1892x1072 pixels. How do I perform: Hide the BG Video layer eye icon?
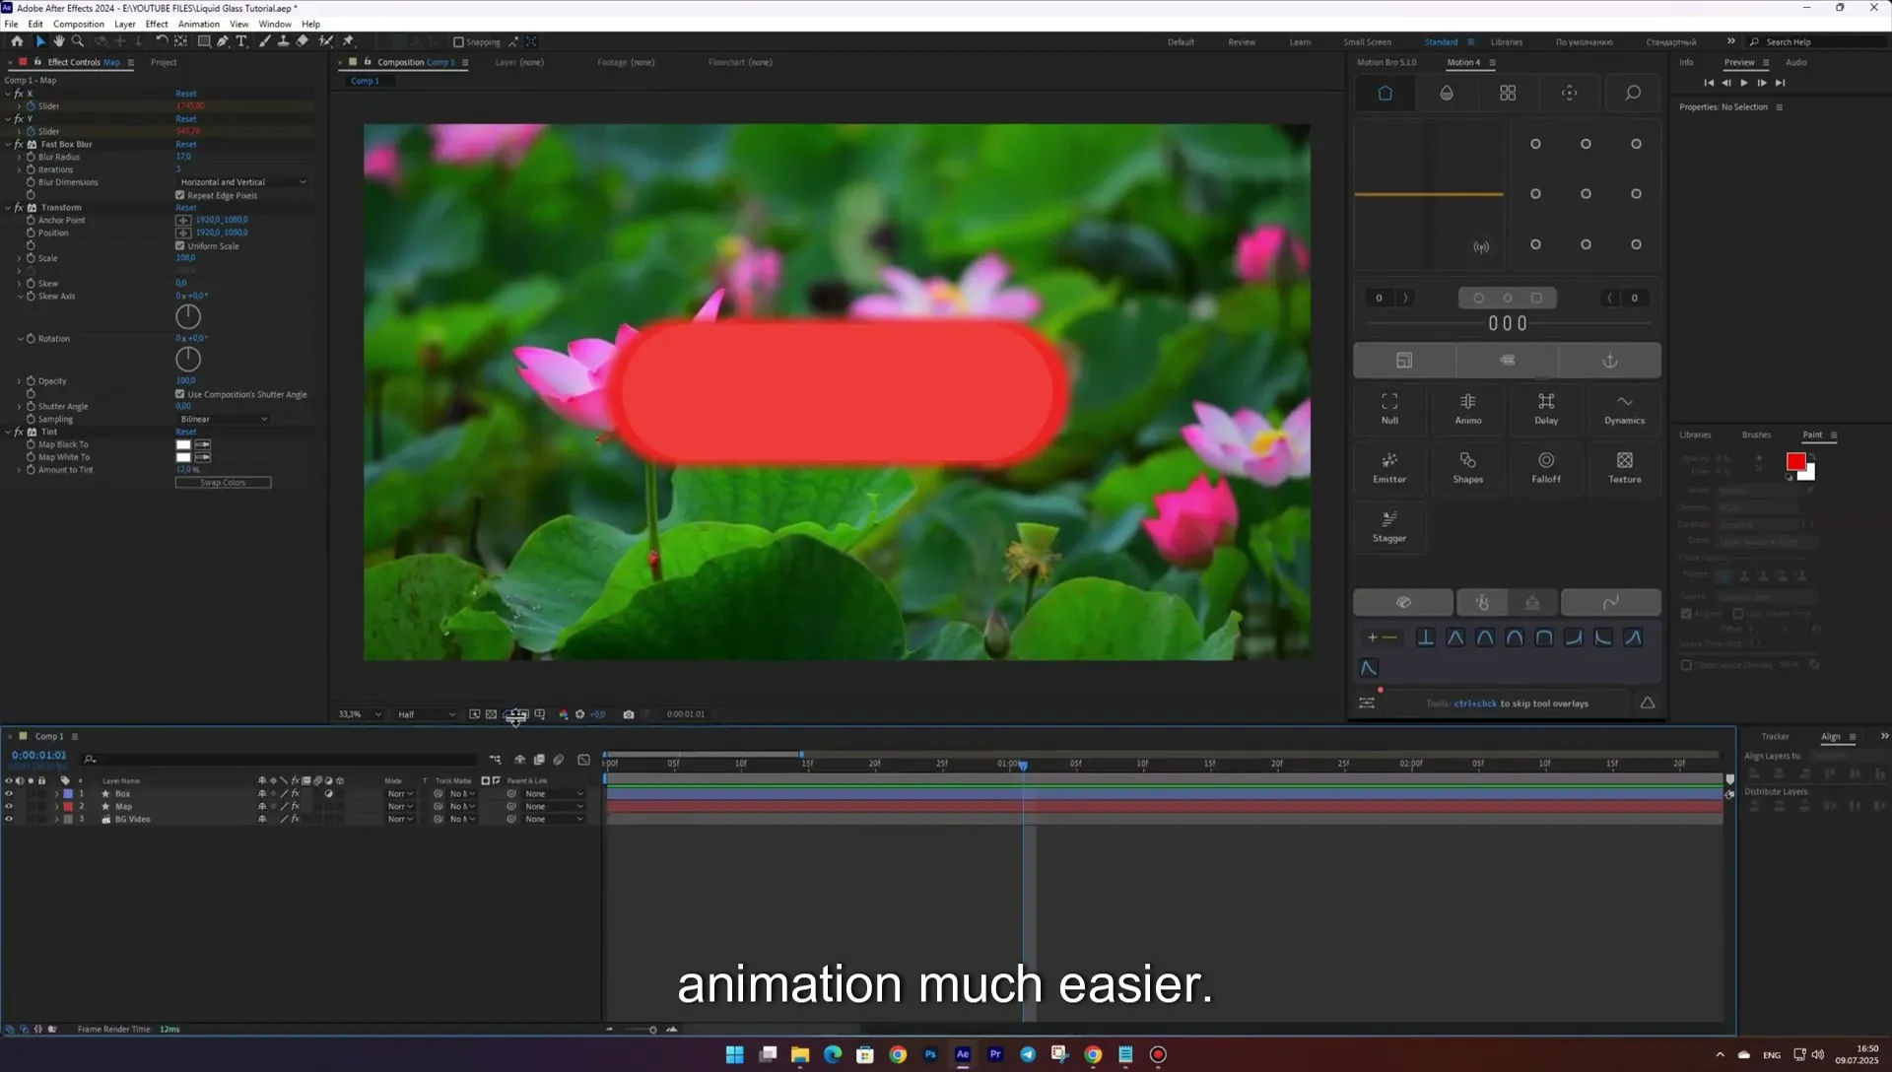pos(9,820)
